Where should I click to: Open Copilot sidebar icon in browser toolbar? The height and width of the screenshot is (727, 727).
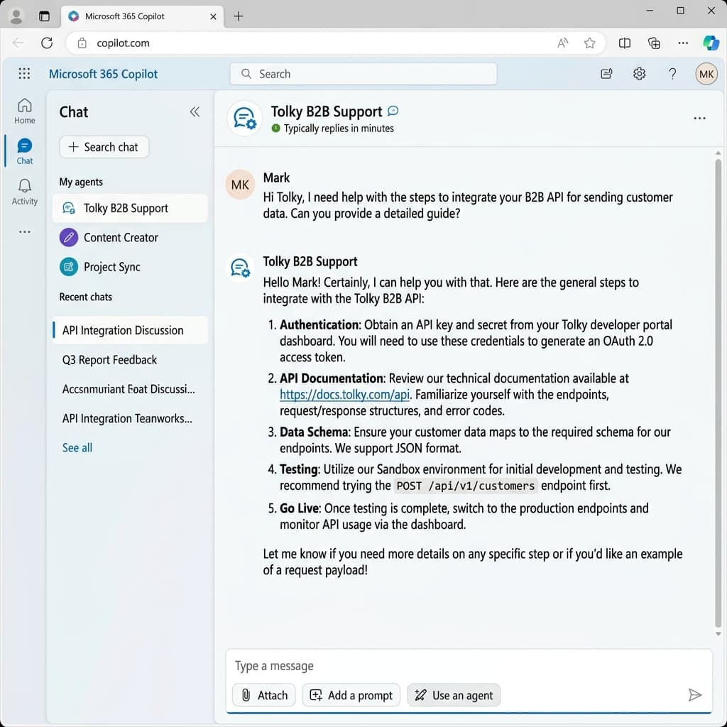coord(711,43)
